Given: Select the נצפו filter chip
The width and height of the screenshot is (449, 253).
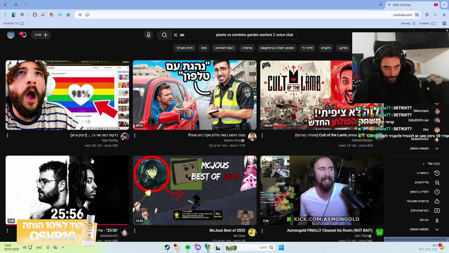Looking at the screenshot, I should coord(204,48).
